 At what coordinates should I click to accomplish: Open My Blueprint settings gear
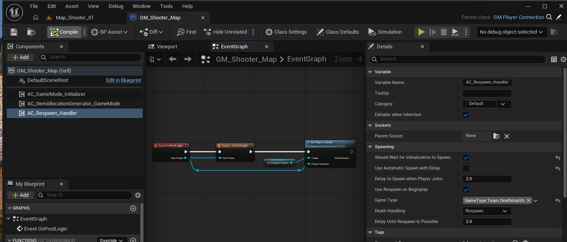click(x=138, y=195)
